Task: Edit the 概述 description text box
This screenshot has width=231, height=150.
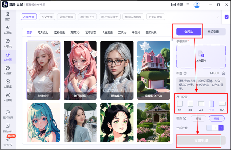Action: tap(201, 85)
